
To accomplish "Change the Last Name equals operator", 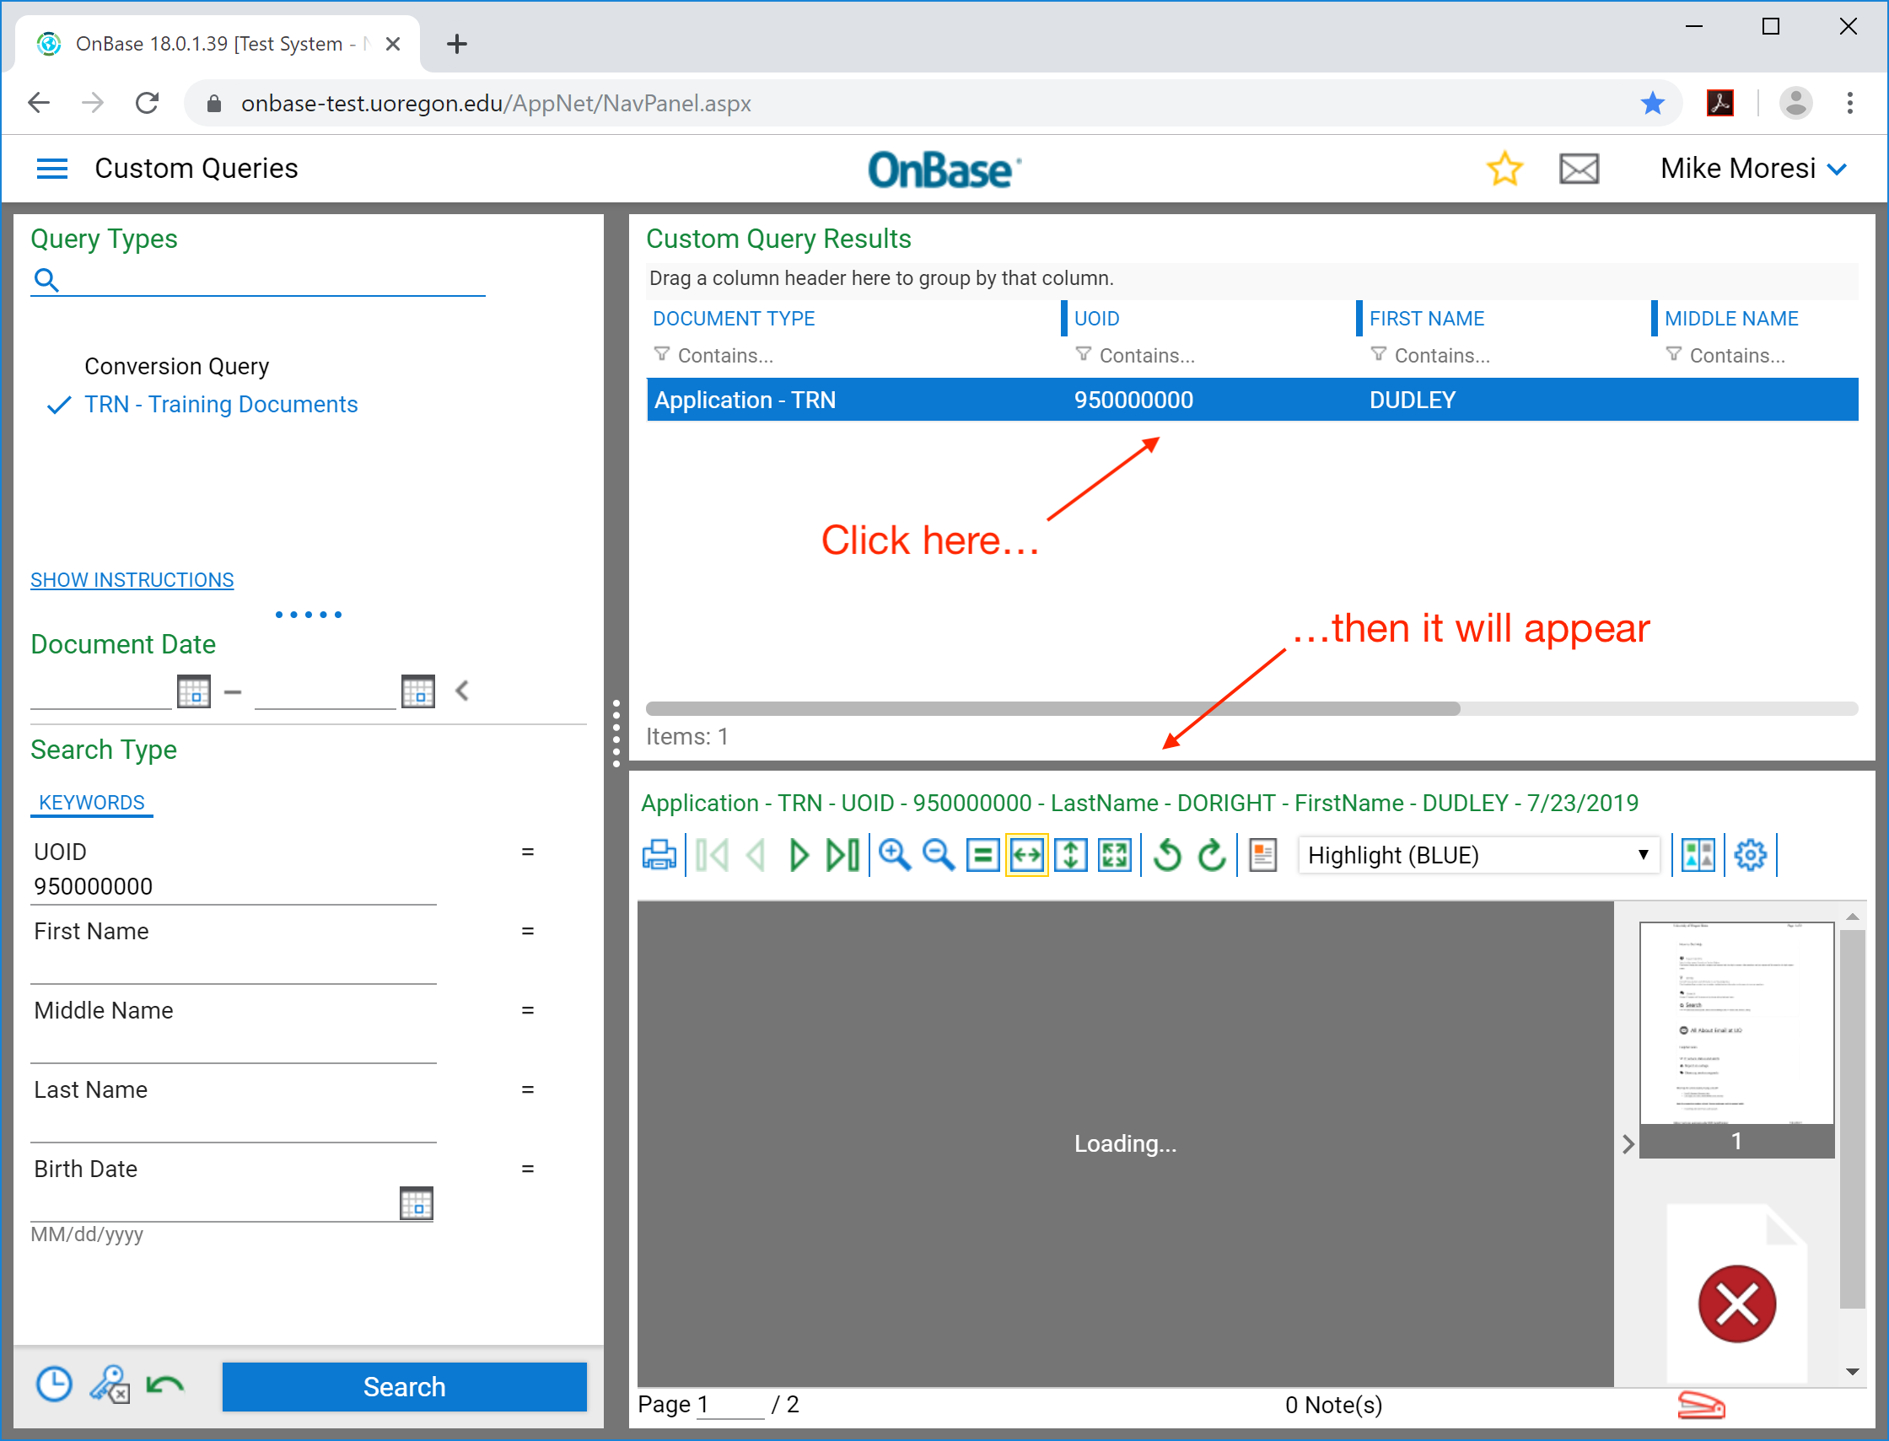I will click(x=528, y=1089).
